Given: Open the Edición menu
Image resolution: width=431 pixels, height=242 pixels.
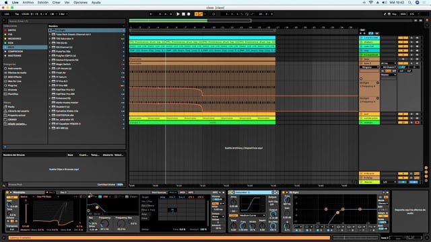Looking at the screenshot, I should coord(43,3).
